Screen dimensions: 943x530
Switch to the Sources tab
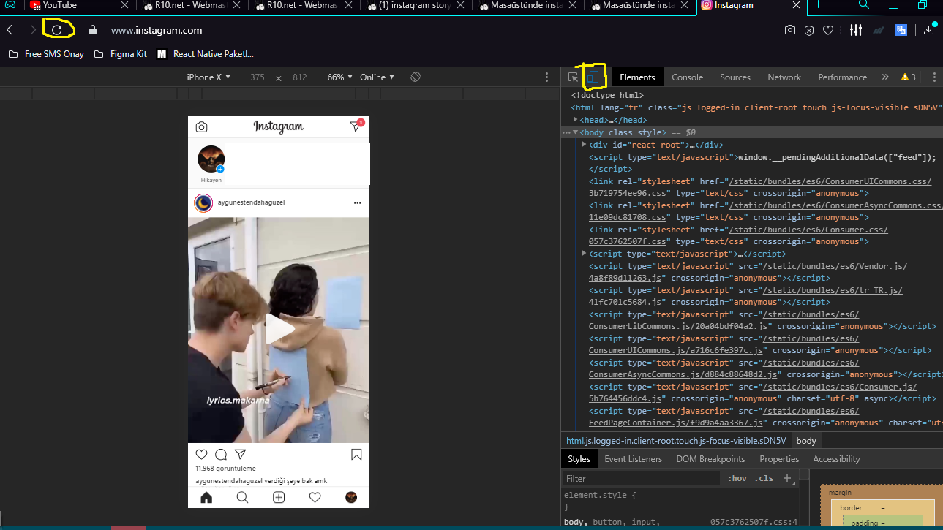click(x=735, y=77)
